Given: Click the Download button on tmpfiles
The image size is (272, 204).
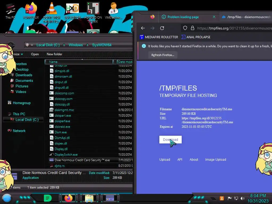Looking at the screenshot, I should 170,139.
